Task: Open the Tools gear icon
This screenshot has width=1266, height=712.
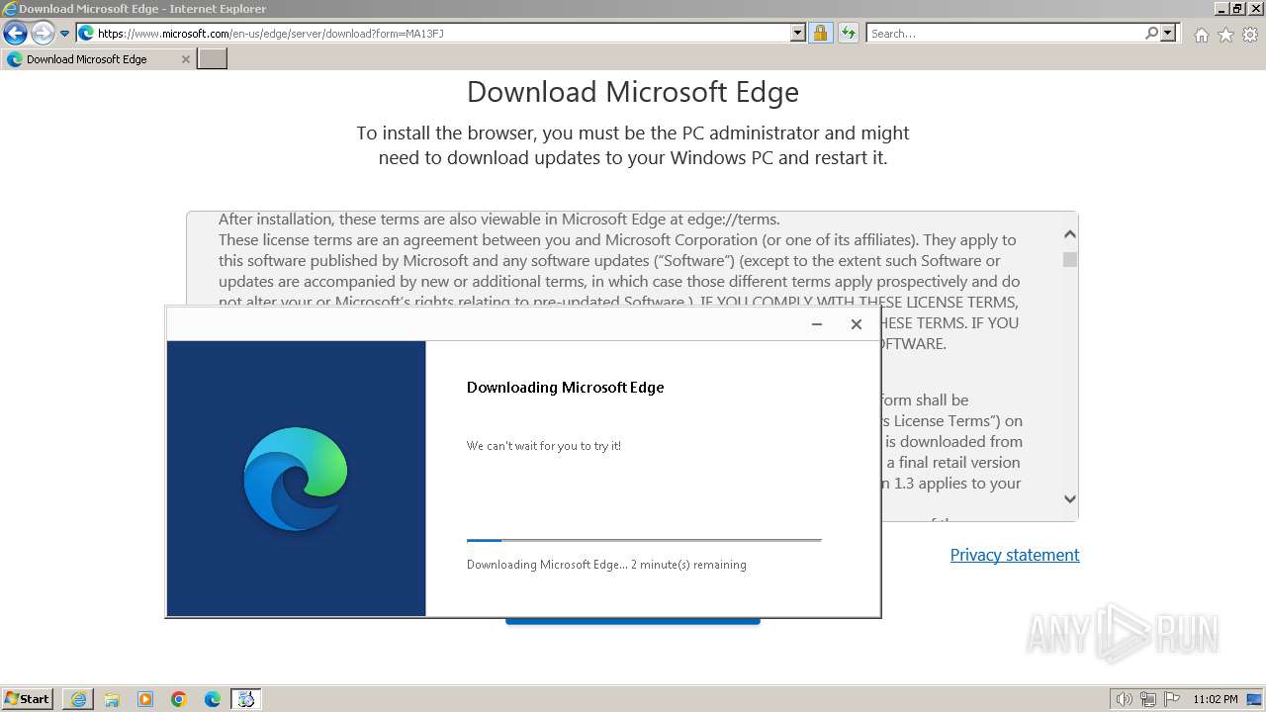Action: [x=1250, y=35]
